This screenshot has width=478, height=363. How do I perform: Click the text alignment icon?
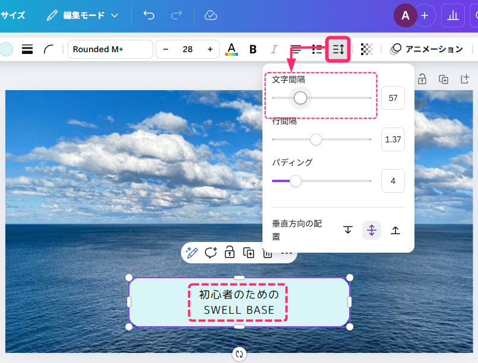(295, 49)
